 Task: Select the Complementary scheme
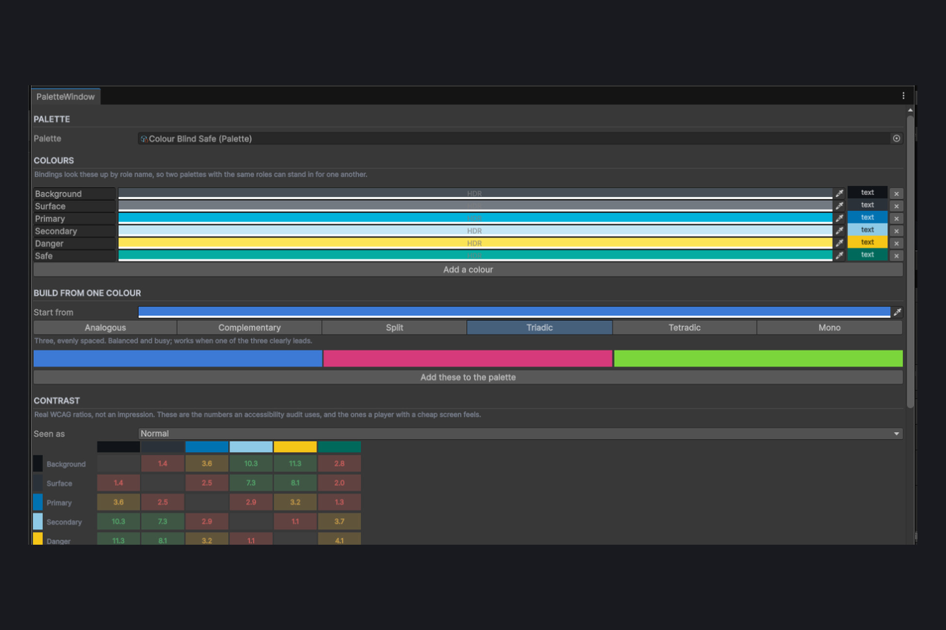249,328
